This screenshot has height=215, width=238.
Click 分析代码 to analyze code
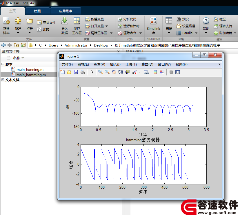point(127,19)
